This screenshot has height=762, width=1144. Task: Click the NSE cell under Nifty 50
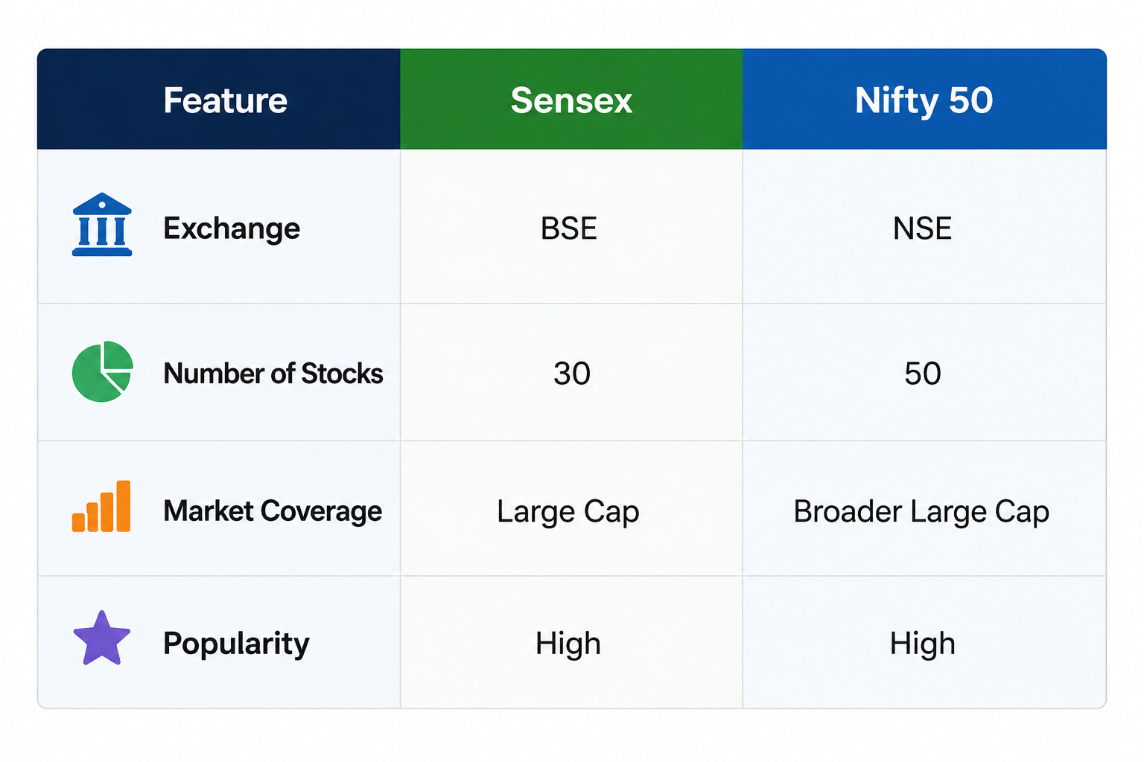click(922, 228)
